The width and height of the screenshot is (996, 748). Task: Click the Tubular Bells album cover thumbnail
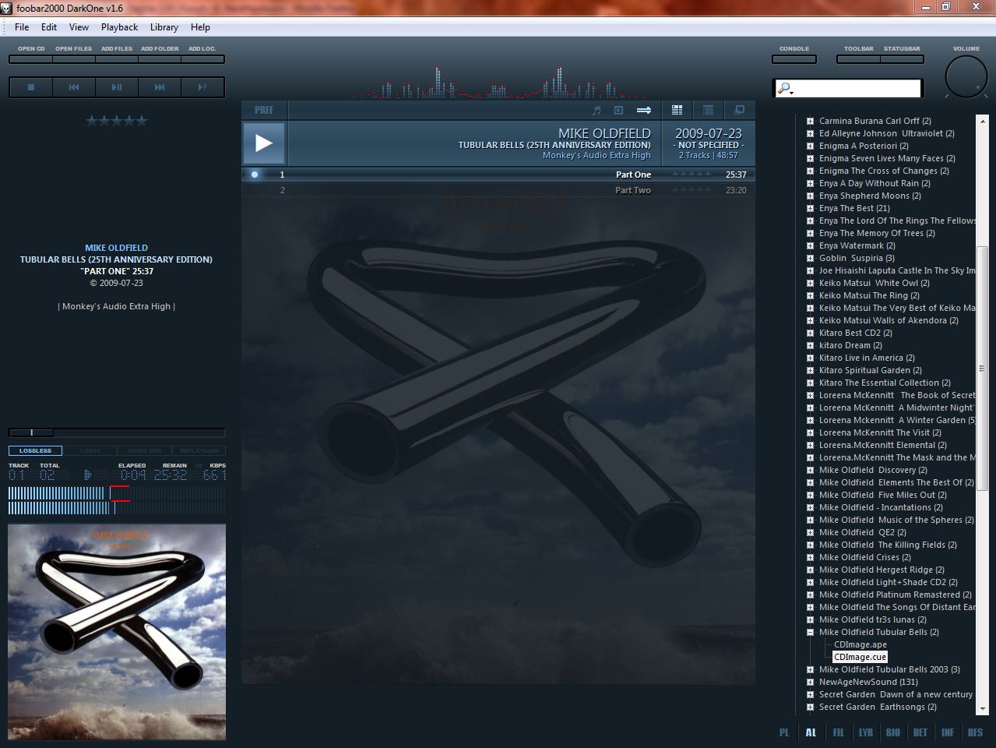[x=117, y=632]
